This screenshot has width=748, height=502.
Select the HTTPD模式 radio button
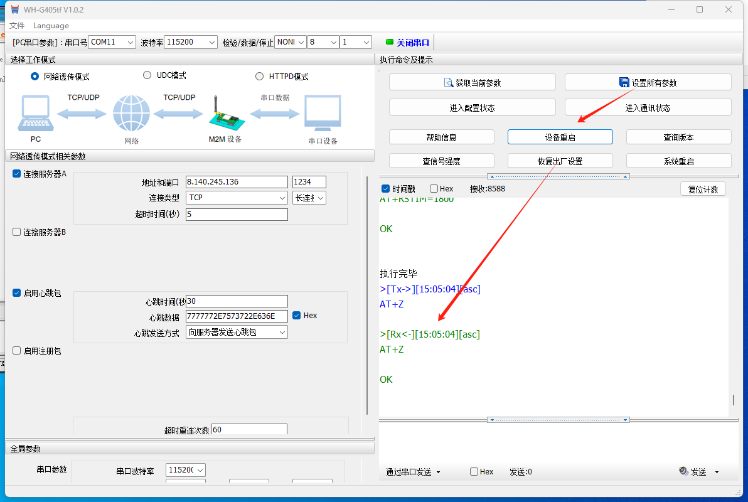[260, 77]
